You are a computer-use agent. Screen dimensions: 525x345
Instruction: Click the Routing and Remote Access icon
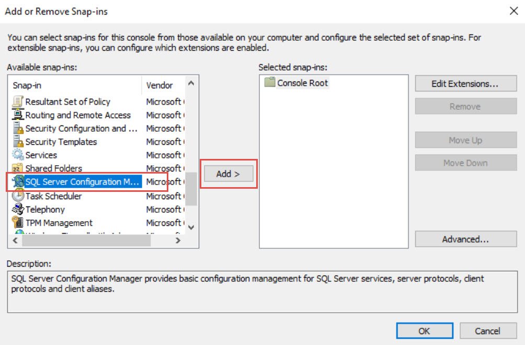(18, 115)
